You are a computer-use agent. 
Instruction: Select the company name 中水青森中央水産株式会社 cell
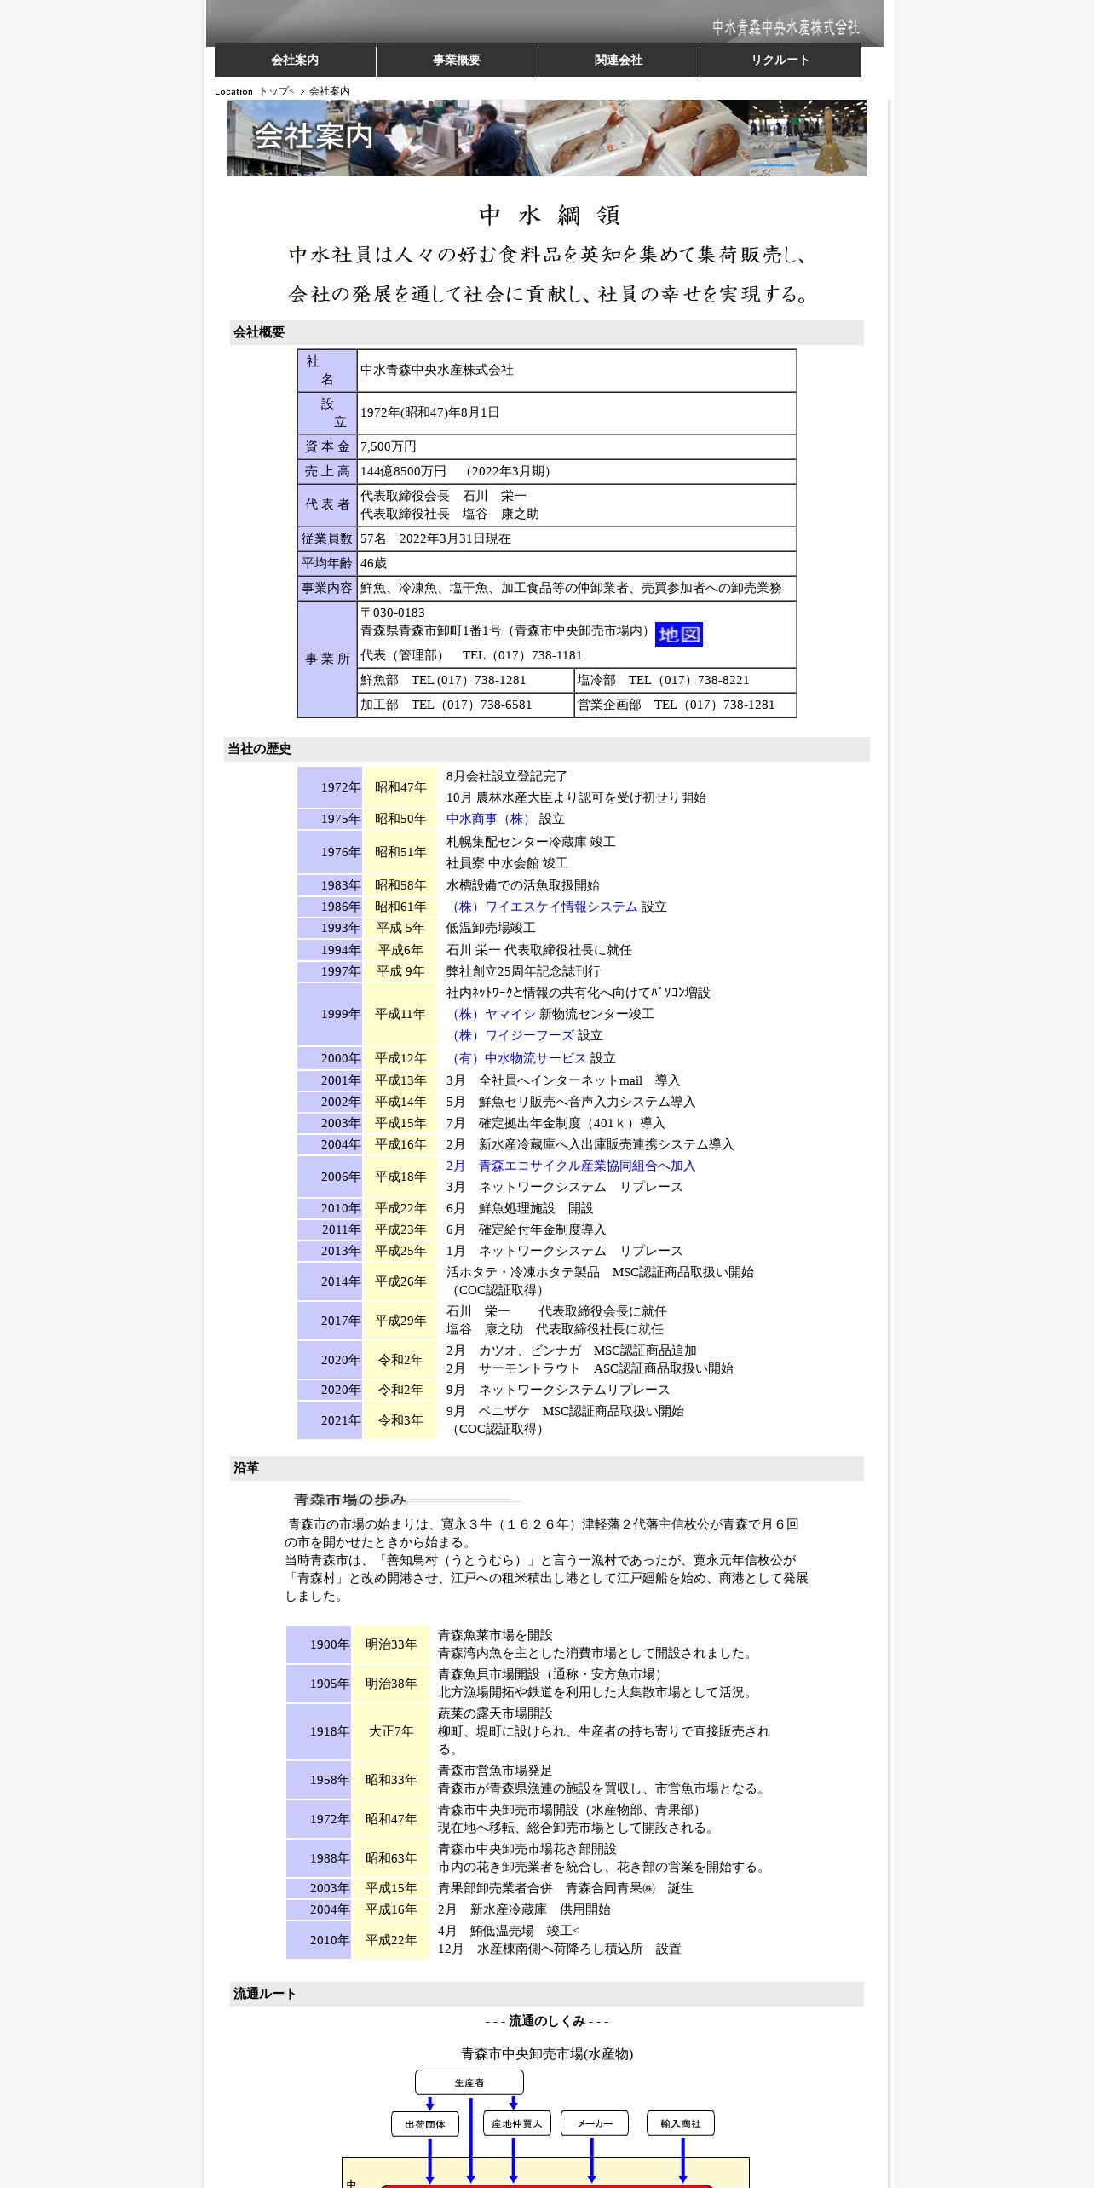(x=577, y=371)
